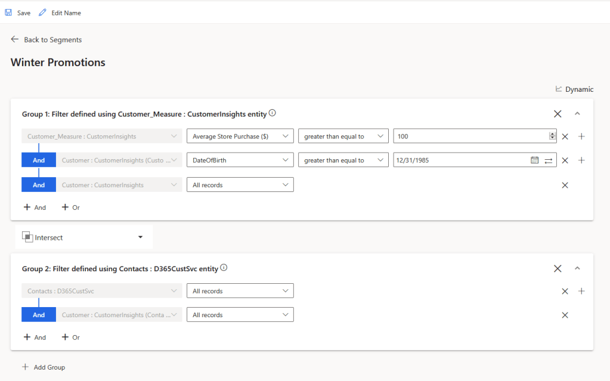Collapse Group 1 with the chevron
Viewport: 610px width, 381px height.
click(x=577, y=113)
